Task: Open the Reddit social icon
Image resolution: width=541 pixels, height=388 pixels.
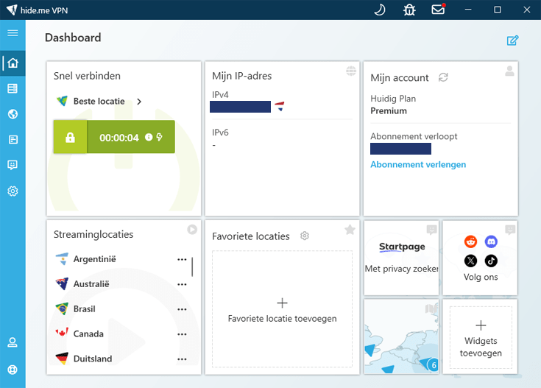Action: click(470, 241)
